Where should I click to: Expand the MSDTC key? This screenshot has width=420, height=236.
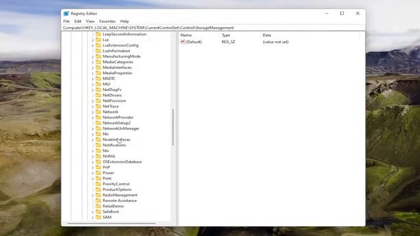93,79
